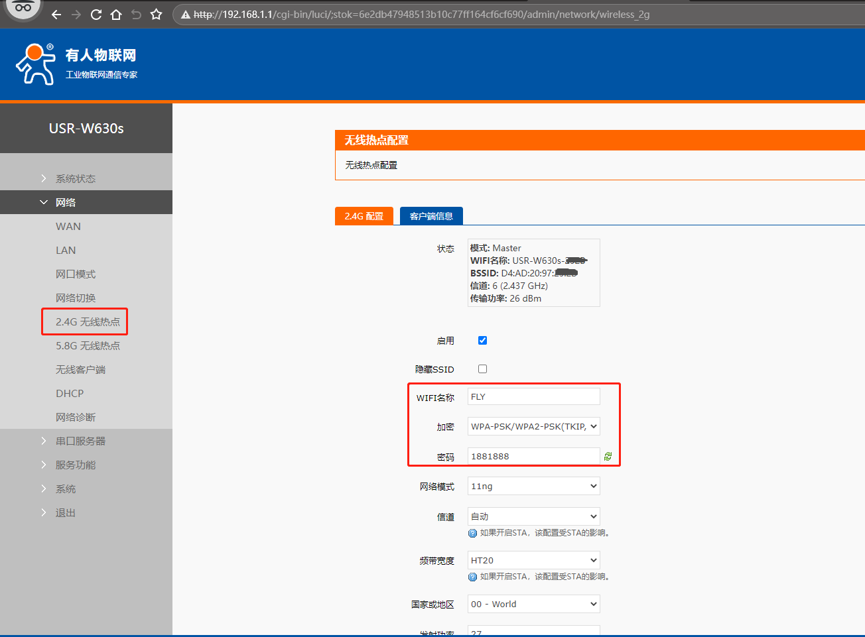Click the WIFI名称 input field

[533, 396]
